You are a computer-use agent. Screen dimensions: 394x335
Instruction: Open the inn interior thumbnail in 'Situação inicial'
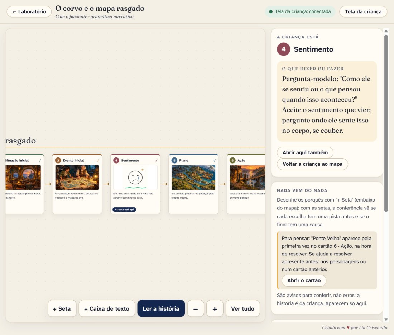tap(23, 178)
